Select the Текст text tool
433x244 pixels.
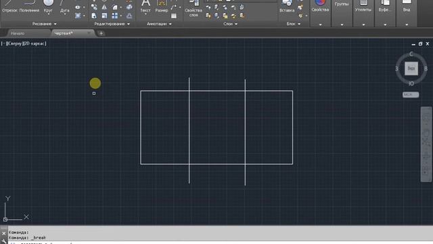145,7
